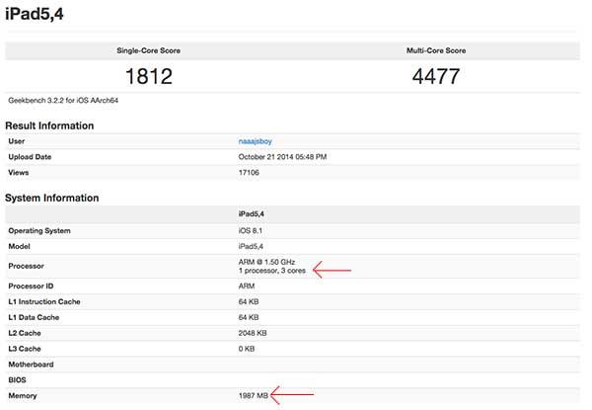The width and height of the screenshot is (592, 410).
Task: Select the L2 Cache label
Action: [x=25, y=333]
